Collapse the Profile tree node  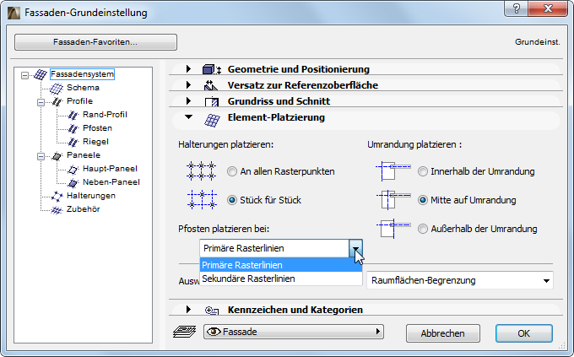[x=41, y=102]
